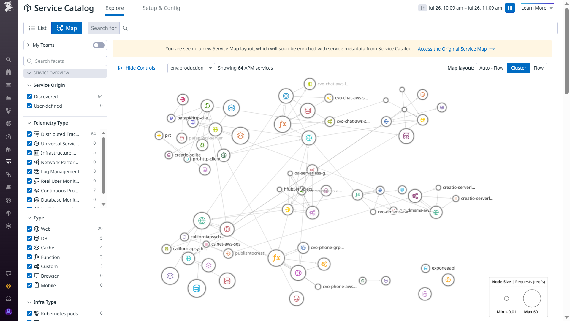Image resolution: width=570 pixels, height=321 pixels.
Task: Open the chat bubble sidebar icon
Action: [9, 273]
